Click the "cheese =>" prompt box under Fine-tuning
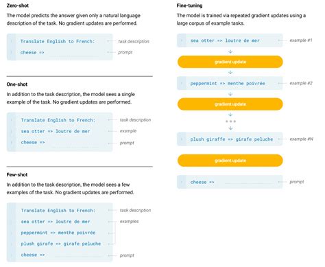This screenshot has width=325, height=267. click(230, 182)
